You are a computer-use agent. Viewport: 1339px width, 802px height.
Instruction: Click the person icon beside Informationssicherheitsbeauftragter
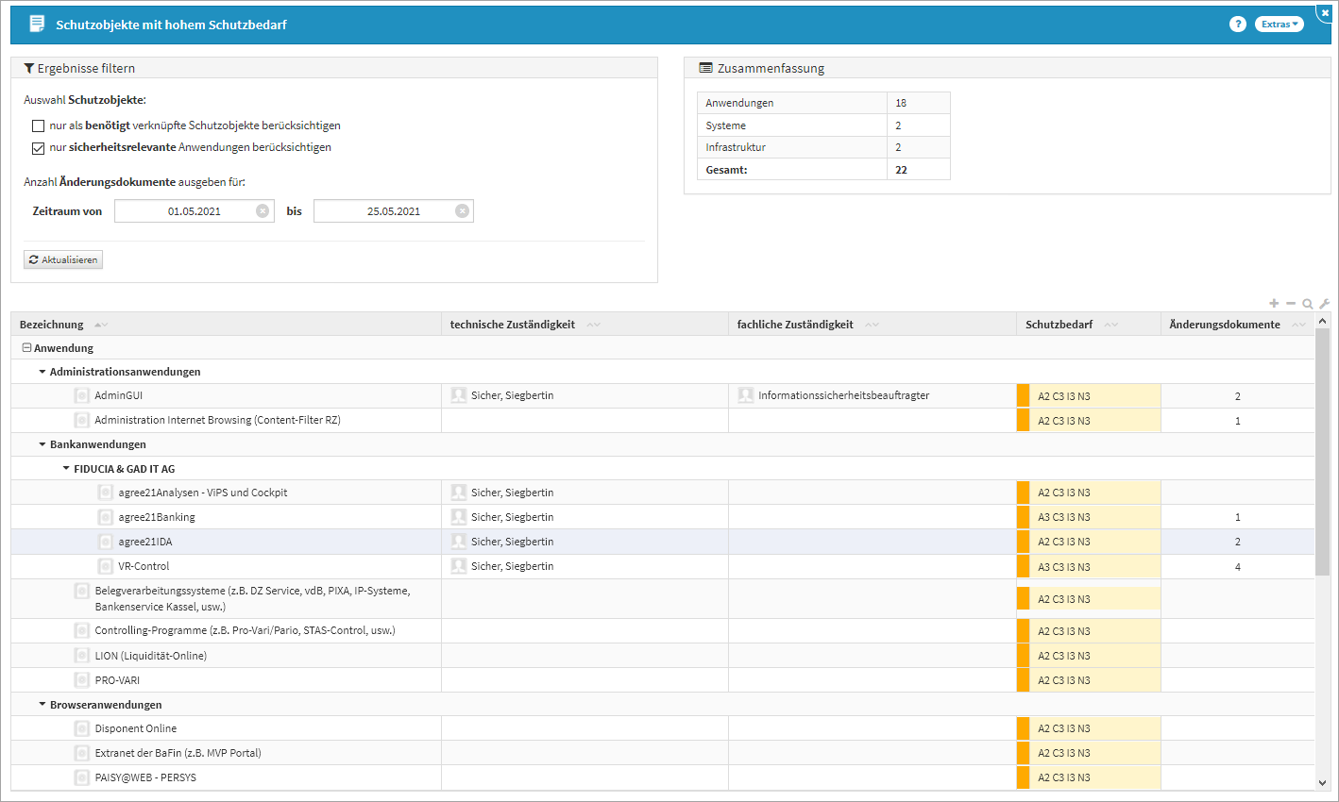pos(746,396)
